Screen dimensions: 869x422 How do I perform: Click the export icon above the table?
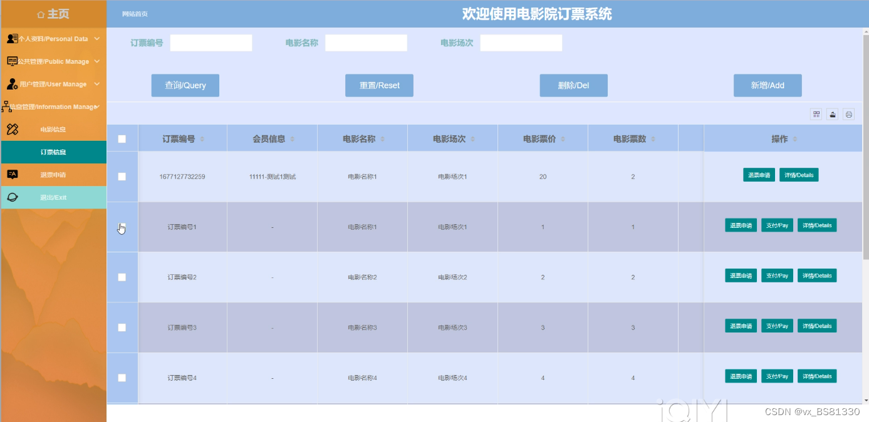[x=833, y=114]
